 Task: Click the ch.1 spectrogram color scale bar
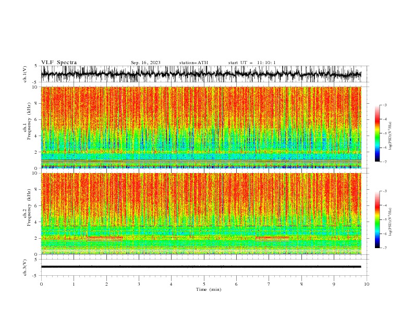tap(378, 133)
